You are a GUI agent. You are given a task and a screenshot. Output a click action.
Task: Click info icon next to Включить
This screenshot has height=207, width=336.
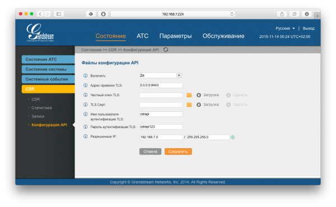[85, 76]
